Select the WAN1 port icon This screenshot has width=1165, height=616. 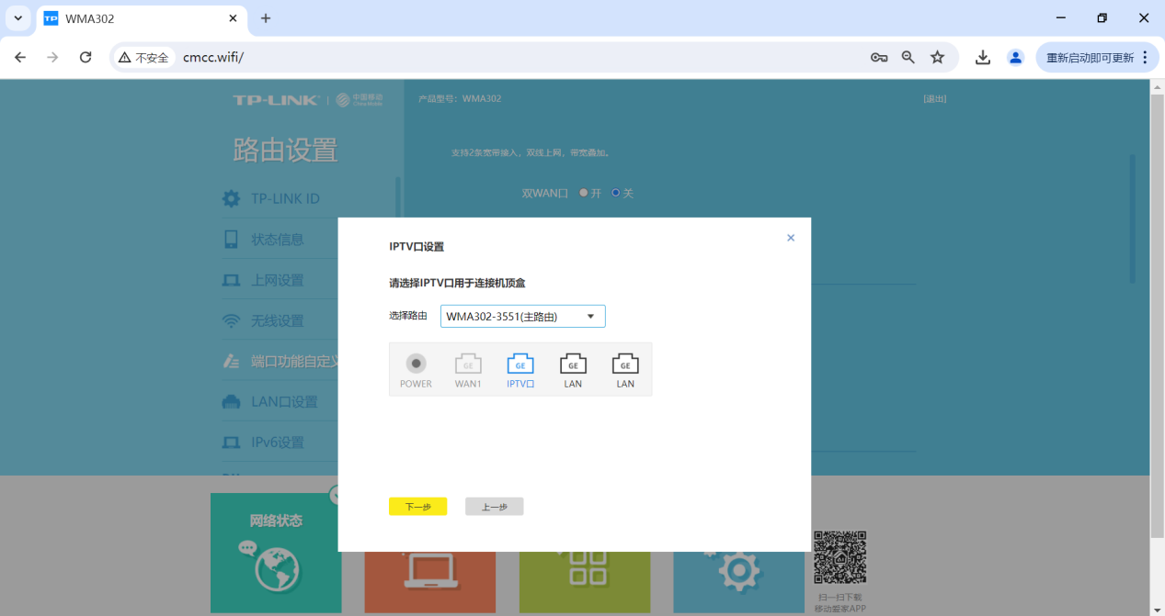(468, 364)
